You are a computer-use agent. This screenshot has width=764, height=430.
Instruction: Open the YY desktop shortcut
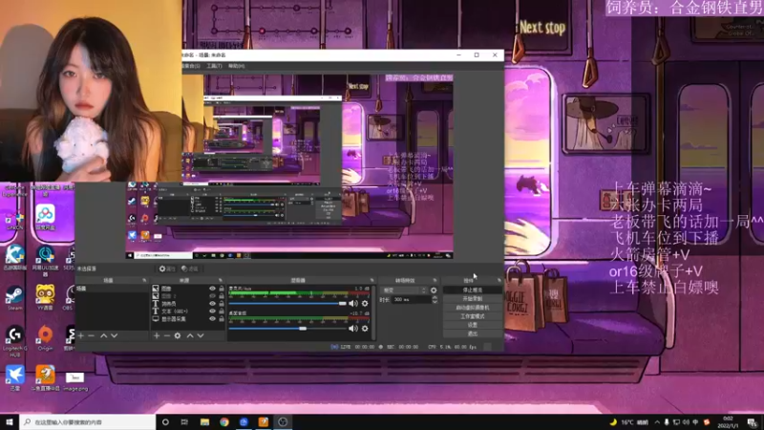[45, 297]
